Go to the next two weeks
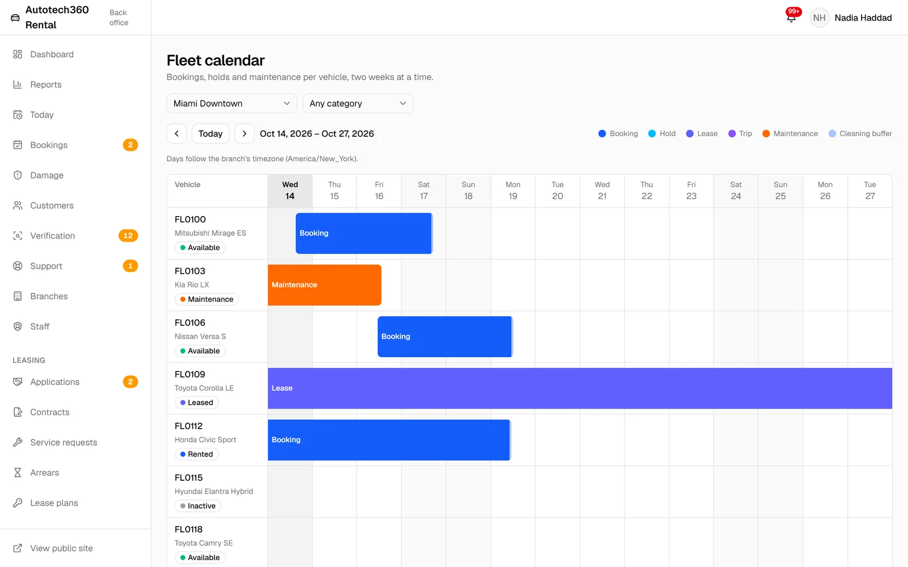Viewport: 908px width, 567px height. pos(245,134)
